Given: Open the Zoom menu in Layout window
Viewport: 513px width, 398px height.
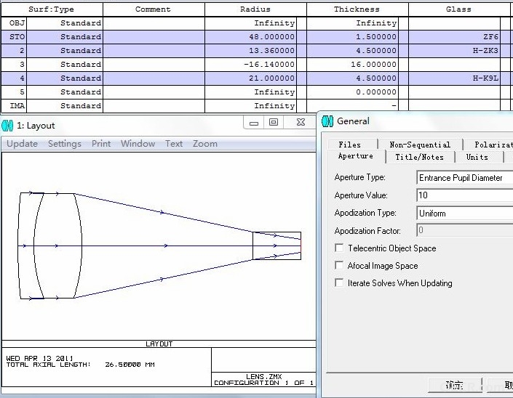Looking at the screenshot, I should (204, 144).
